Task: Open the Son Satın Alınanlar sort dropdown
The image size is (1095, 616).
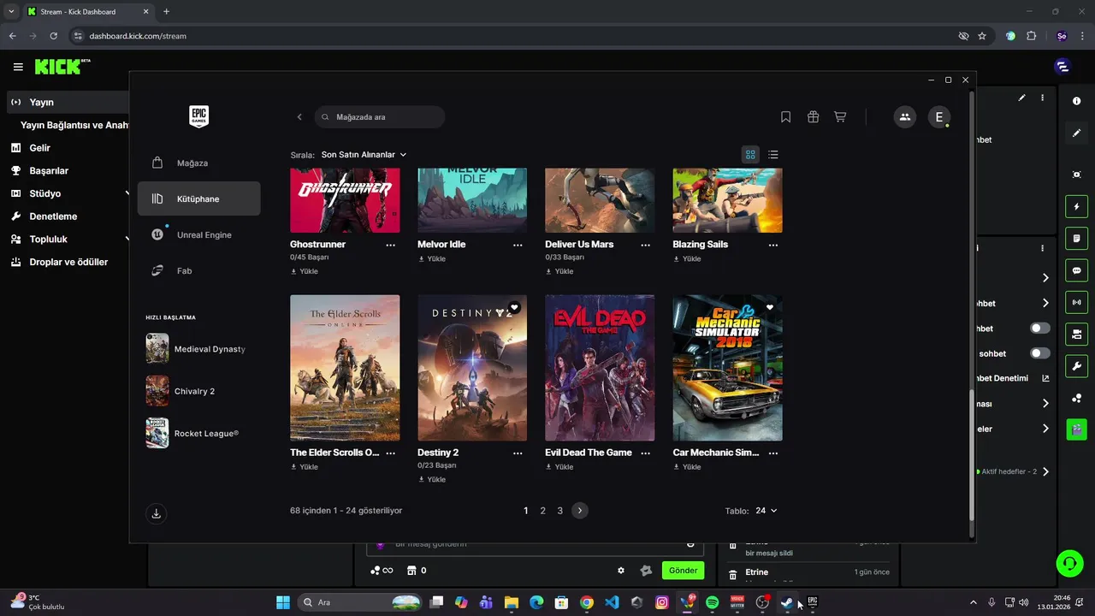Action: click(x=364, y=155)
